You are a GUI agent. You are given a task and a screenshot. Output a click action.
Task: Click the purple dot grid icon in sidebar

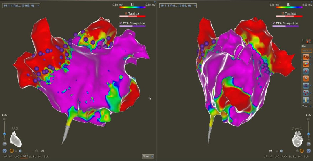click(305, 86)
